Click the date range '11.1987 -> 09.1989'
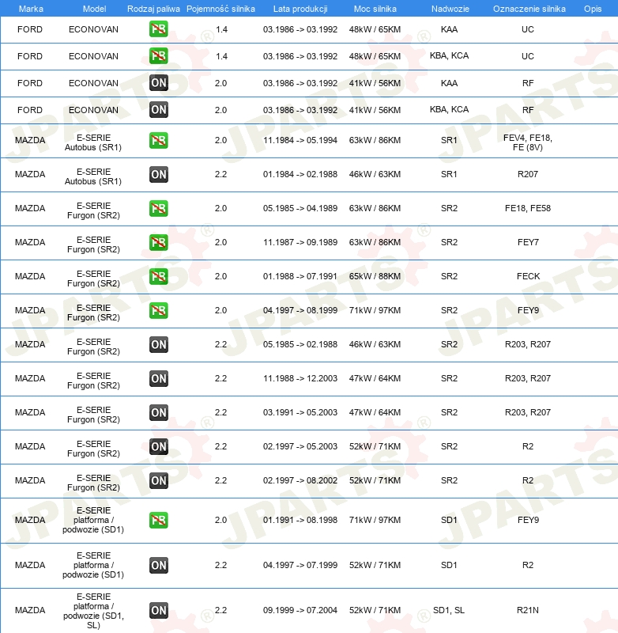The height and width of the screenshot is (633, 618). 300,242
